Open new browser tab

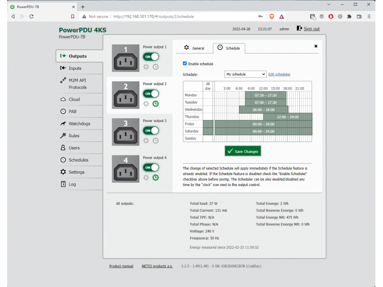pos(82,7)
